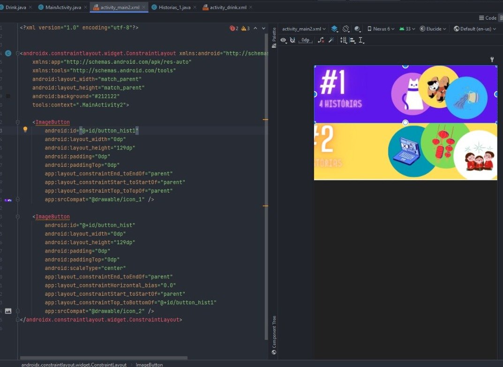
Task: Expand the Default (en-us) locale dropdown
Action: (x=475, y=29)
